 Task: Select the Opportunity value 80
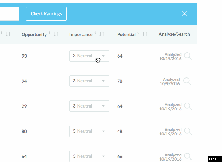tap(24, 132)
